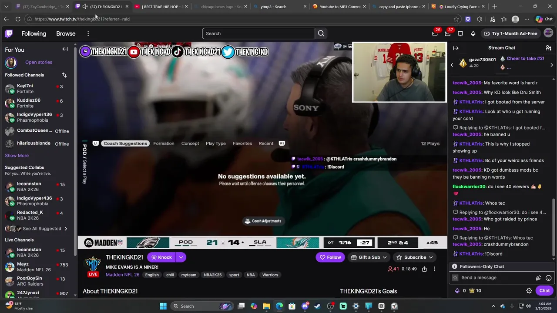
Task: Sort followed channels with the arrows icon
Action: (x=64, y=75)
